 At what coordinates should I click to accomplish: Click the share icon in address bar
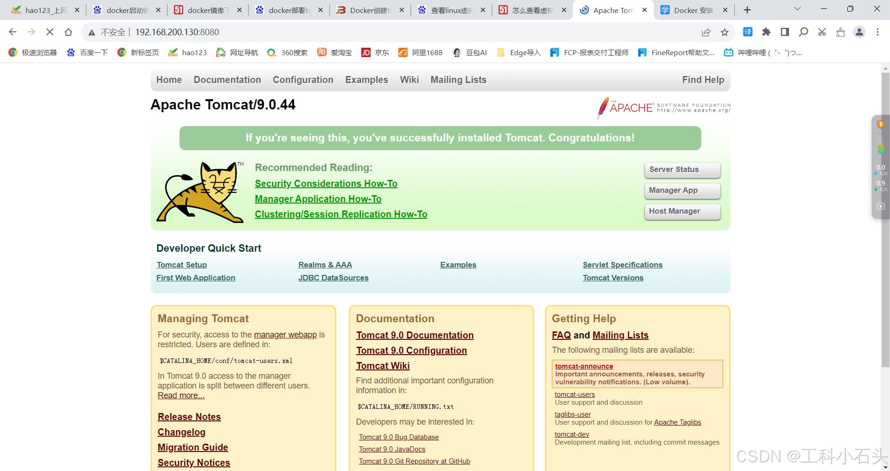click(706, 32)
